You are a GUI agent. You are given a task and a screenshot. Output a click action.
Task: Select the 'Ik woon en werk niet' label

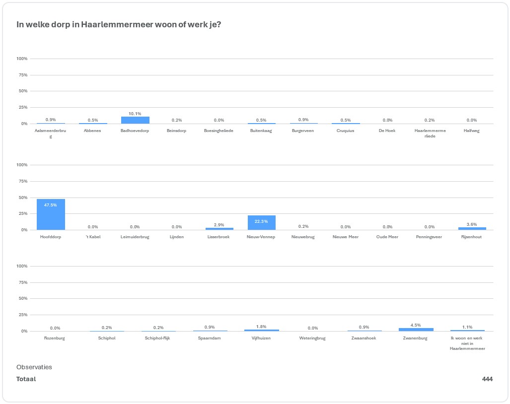coord(467,343)
